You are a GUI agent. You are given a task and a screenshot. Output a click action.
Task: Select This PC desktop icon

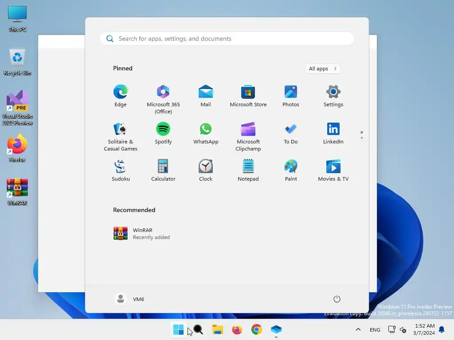[17, 19]
